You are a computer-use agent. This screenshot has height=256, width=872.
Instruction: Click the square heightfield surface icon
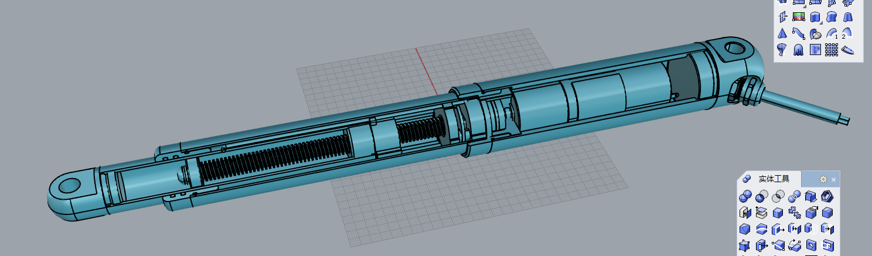pos(815,50)
